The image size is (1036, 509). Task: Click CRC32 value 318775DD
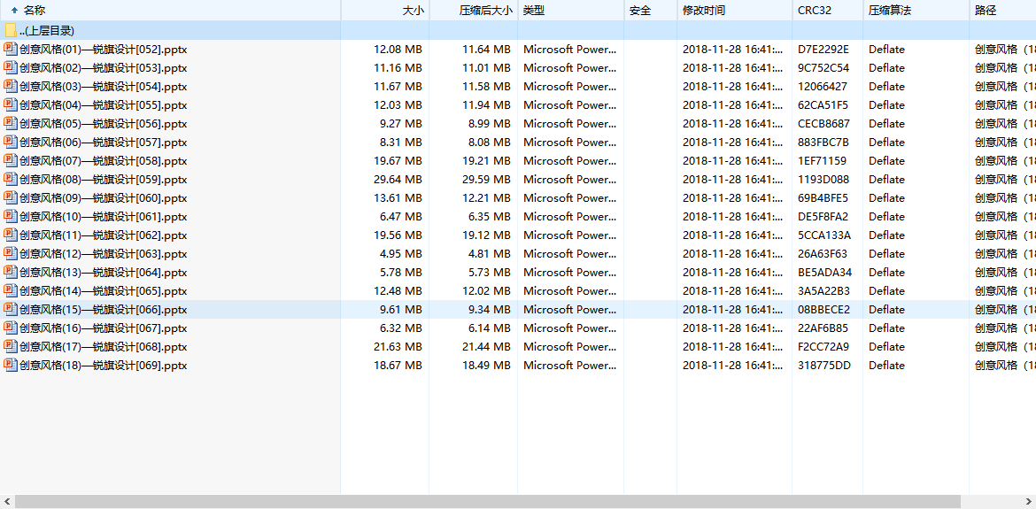click(x=823, y=365)
